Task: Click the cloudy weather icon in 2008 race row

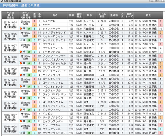Action: click(21, 133)
